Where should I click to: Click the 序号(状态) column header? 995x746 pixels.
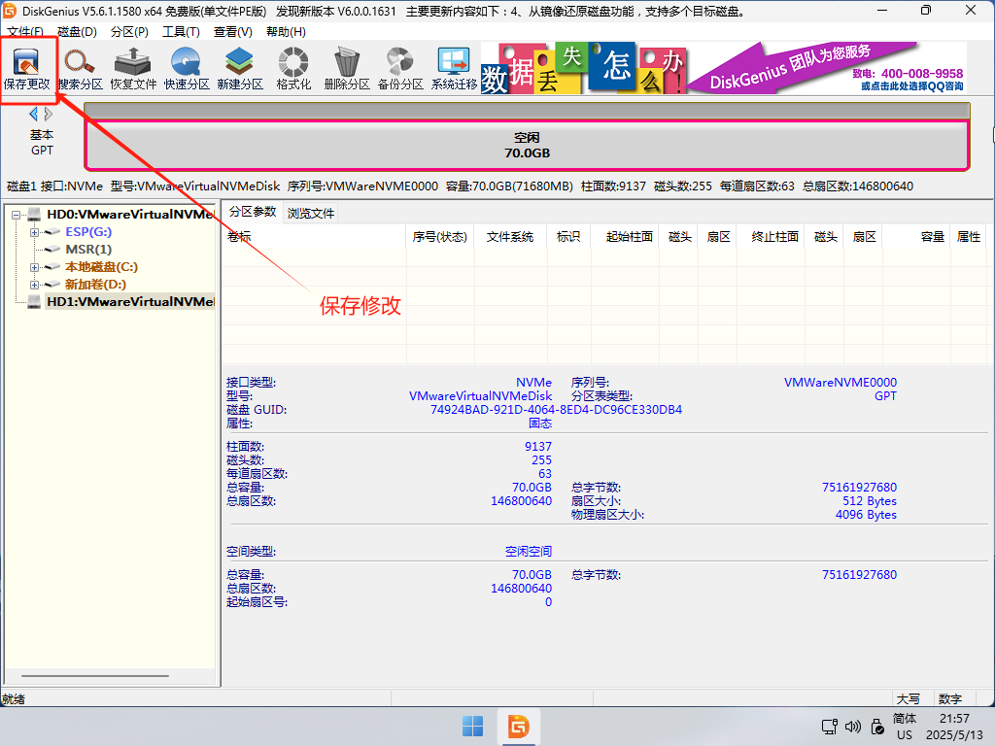(x=440, y=237)
